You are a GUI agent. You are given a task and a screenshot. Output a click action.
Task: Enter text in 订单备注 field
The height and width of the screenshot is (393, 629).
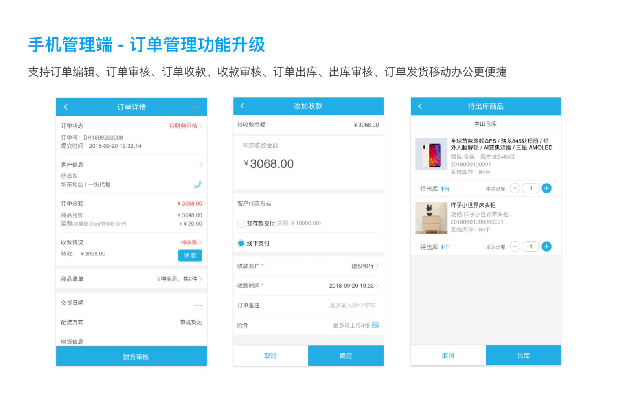352,305
